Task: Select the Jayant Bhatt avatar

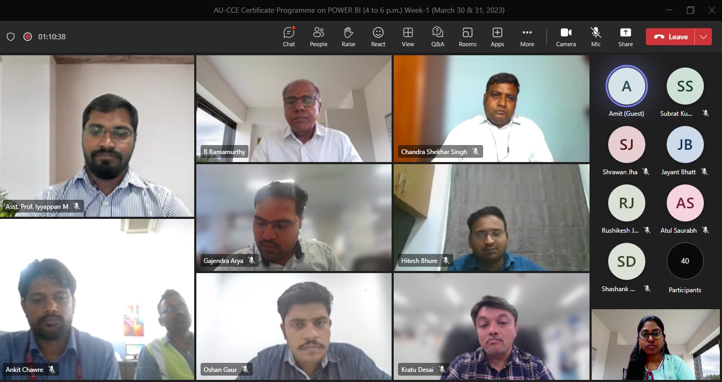Action: tap(685, 145)
